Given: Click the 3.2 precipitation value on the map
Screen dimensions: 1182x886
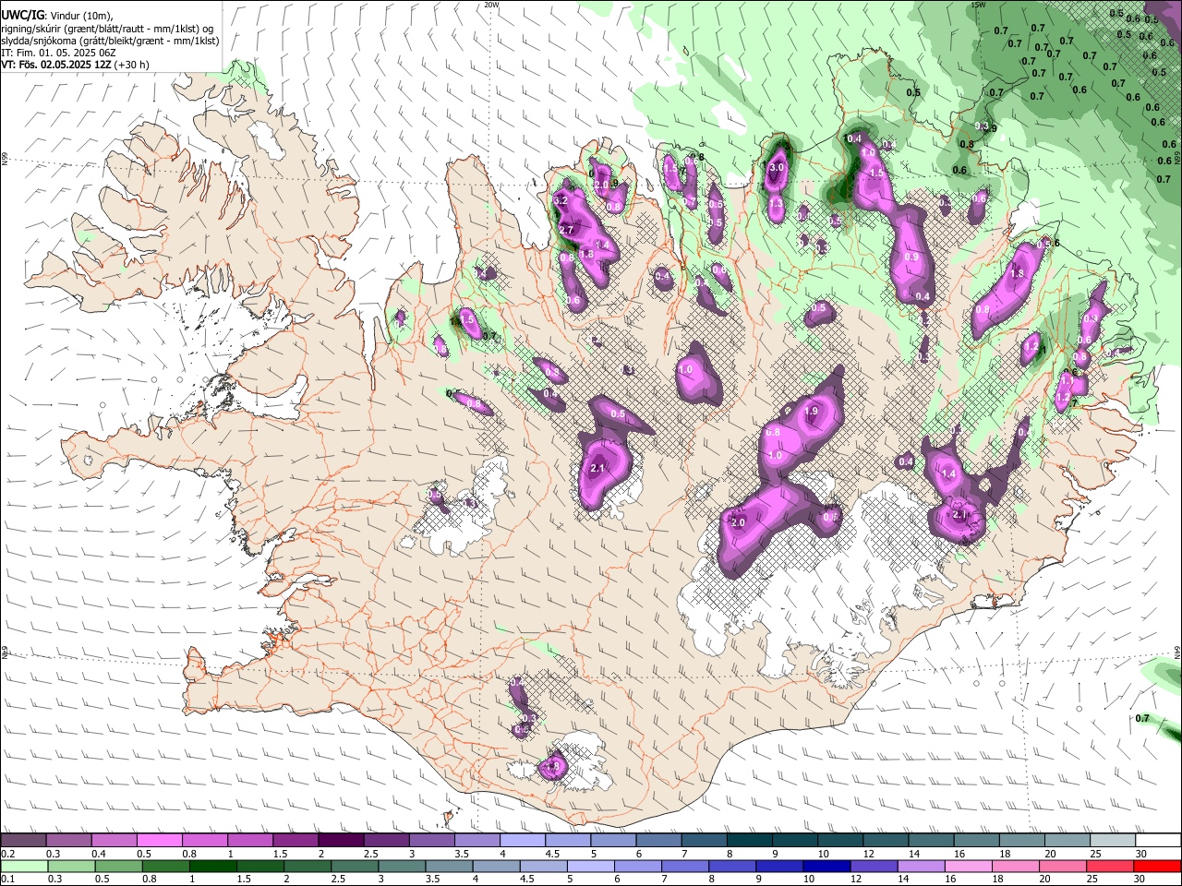Looking at the screenshot, I should [x=560, y=200].
